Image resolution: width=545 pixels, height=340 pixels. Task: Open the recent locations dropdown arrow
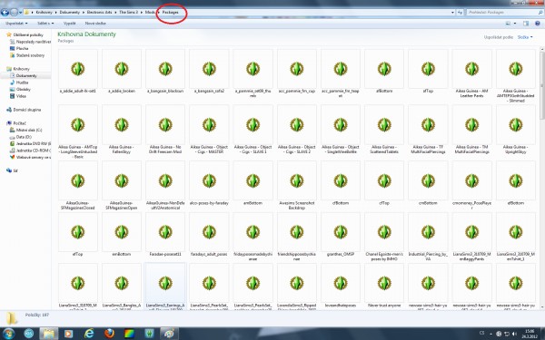point(20,12)
